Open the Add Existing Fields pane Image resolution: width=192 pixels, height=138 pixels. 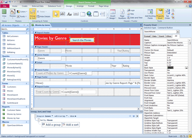pos(150,14)
